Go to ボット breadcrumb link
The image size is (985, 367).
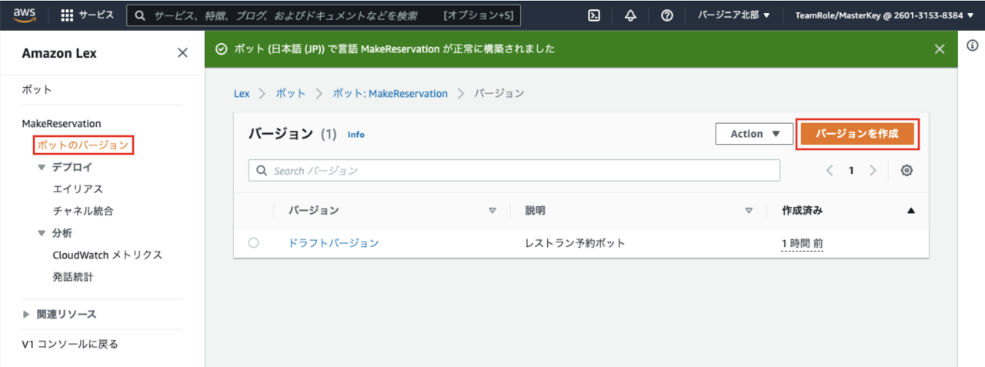click(x=290, y=93)
